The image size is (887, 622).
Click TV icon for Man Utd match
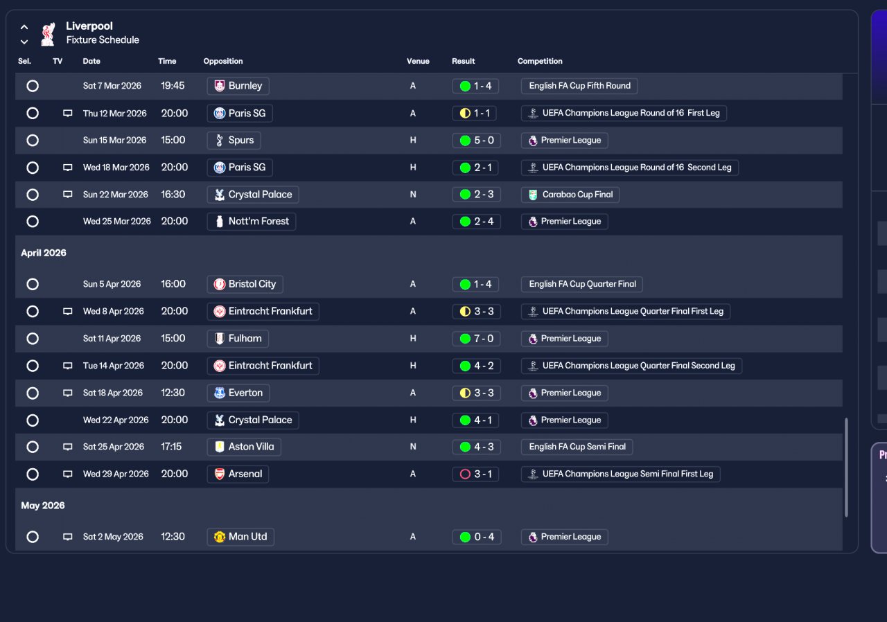(x=68, y=537)
